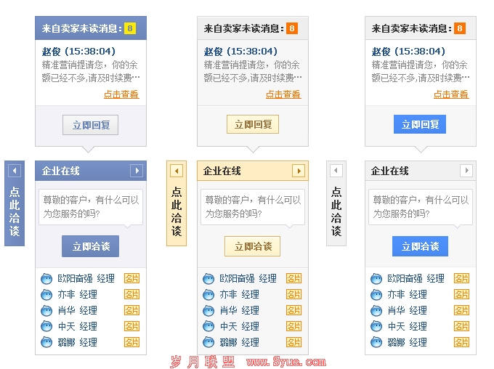Image resolution: width=494 pixels, height=369 pixels.
Task: Click the 欧阳奋强 经理 name in the yellow-header widget
Action: (x=248, y=278)
